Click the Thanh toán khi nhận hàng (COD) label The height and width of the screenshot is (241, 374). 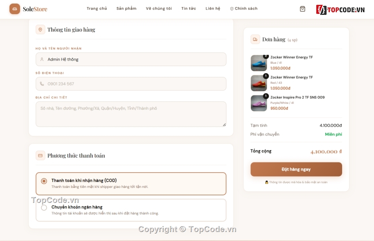pyautogui.click(x=84, y=180)
